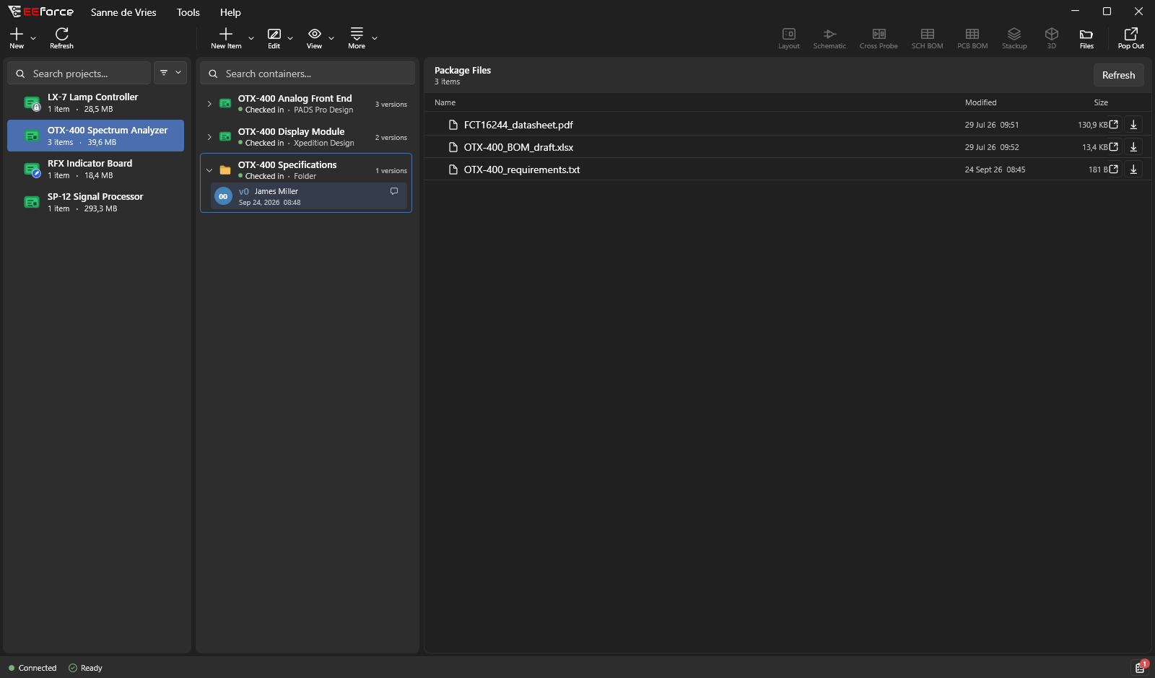Viewport: 1155px width, 678px height.
Task: Open the Tools menu
Action: (x=188, y=12)
